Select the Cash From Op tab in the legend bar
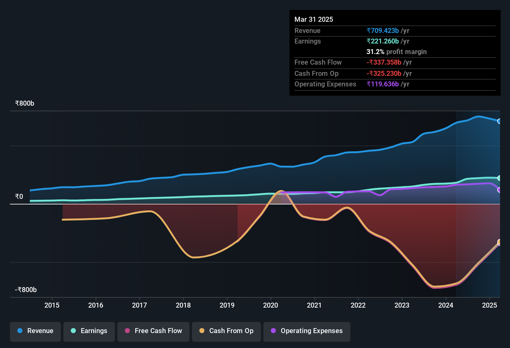Screen dimensions: 510x348 tap(226, 331)
